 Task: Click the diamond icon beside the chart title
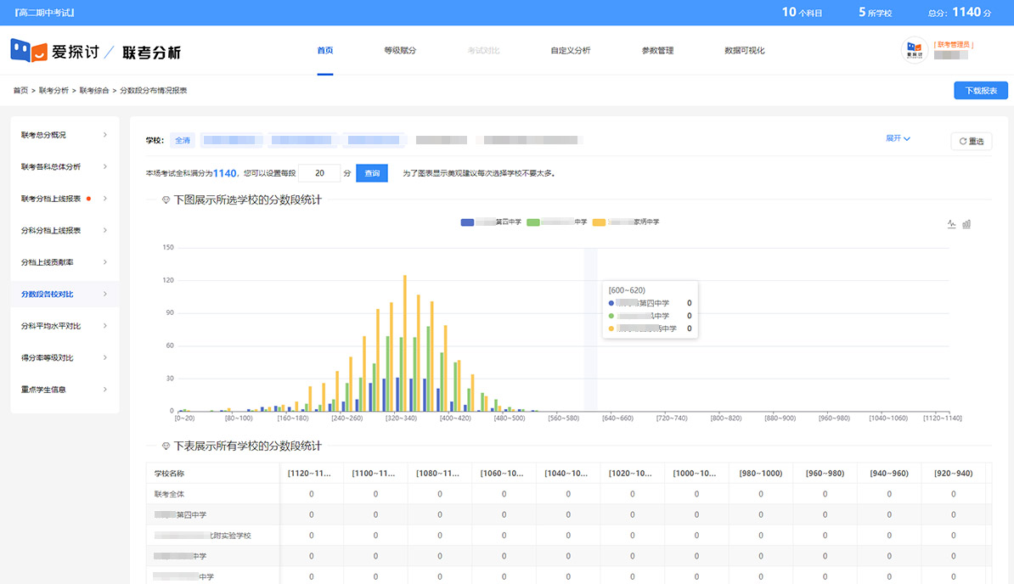(x=166, y=200)
